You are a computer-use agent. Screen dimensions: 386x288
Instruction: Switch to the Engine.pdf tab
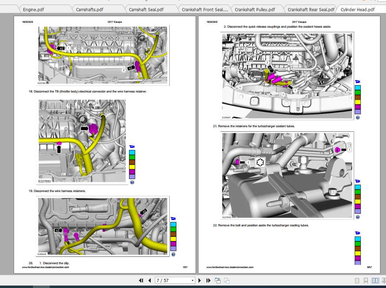pos(33,9)
